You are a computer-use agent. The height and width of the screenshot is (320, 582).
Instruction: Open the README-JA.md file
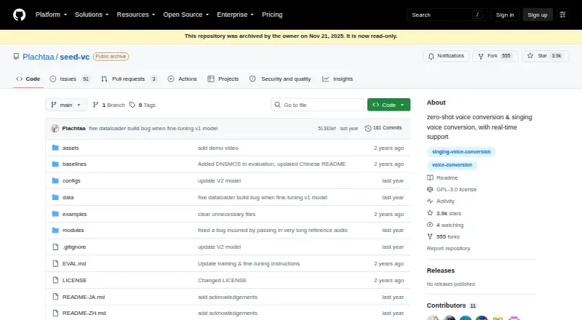(84, 297)
